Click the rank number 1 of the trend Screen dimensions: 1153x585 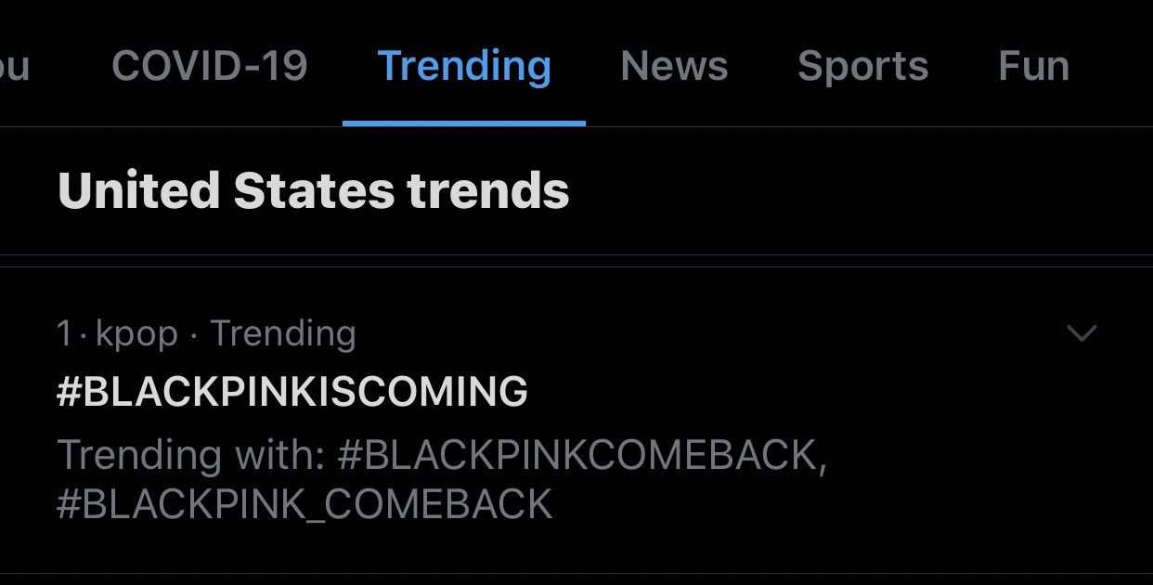63,333
